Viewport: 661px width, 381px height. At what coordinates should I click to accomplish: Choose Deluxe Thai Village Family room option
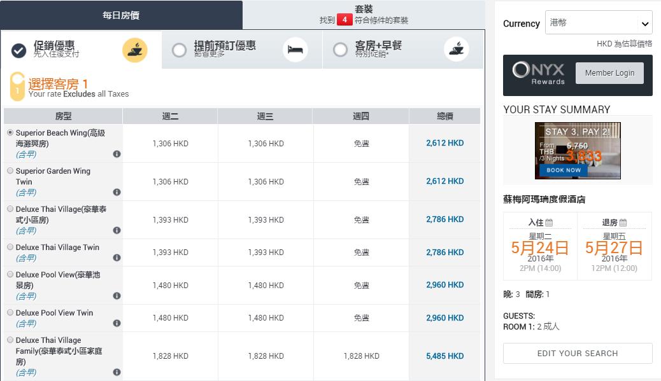point(10,340)
